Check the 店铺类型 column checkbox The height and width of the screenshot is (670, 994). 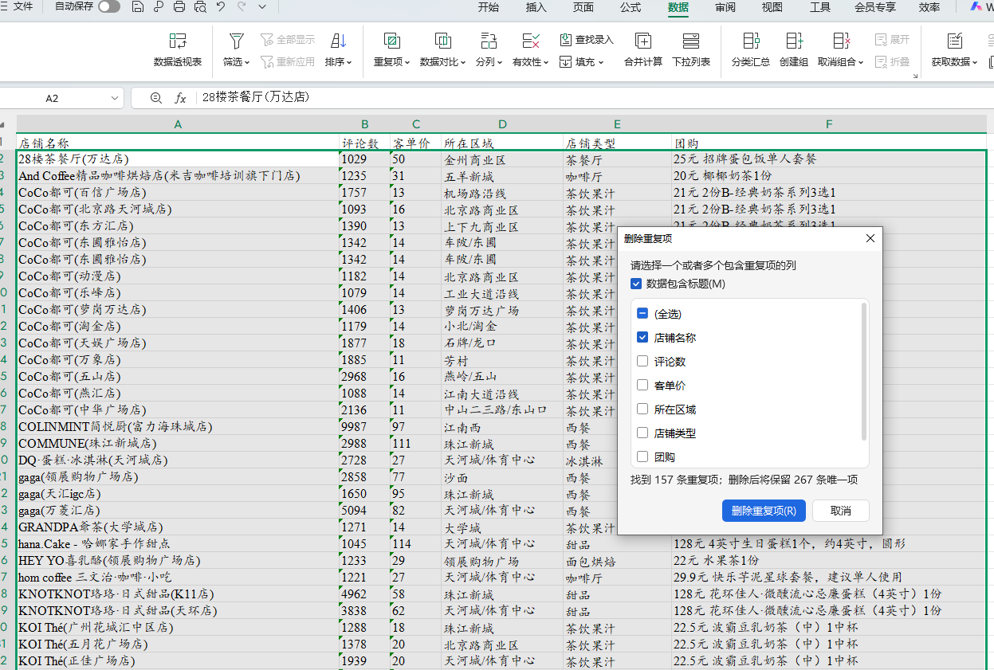tap(642, 433)
